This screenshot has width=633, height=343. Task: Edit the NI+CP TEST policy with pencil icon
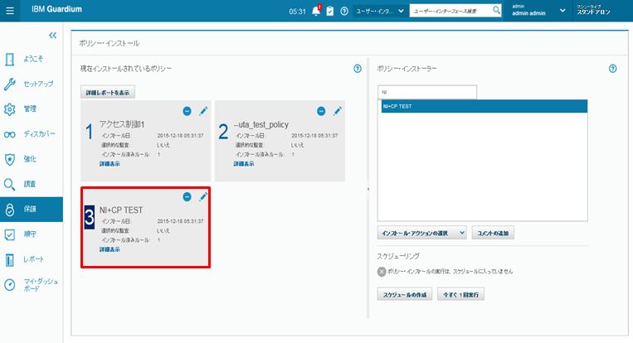[202, 196]
